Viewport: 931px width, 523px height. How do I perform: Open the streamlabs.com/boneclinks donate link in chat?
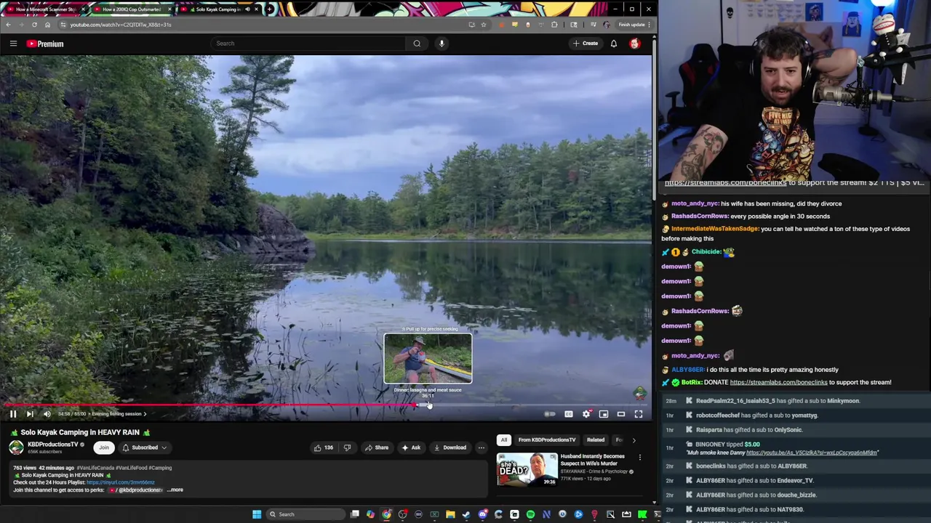click(778, 382)
